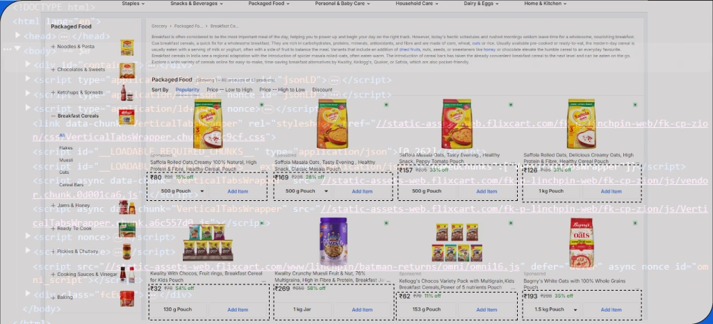This screenshot has width=713, height=324.
Task: Open the Baking category image
Action: click(127, 298)
